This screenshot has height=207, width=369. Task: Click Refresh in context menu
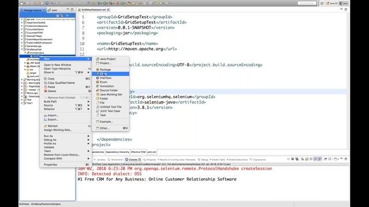click(66, 126)
